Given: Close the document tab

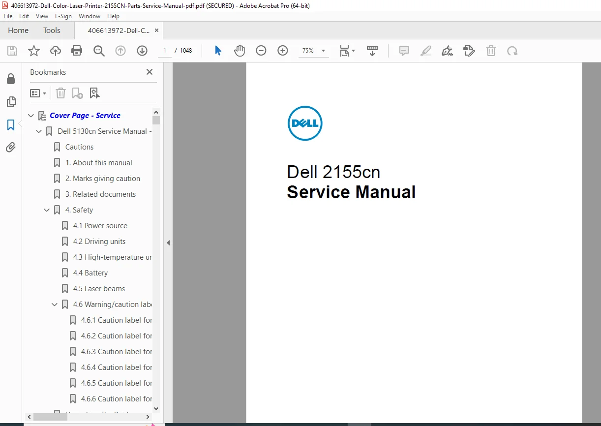Looking at the screenshot, I should (156, 30).
